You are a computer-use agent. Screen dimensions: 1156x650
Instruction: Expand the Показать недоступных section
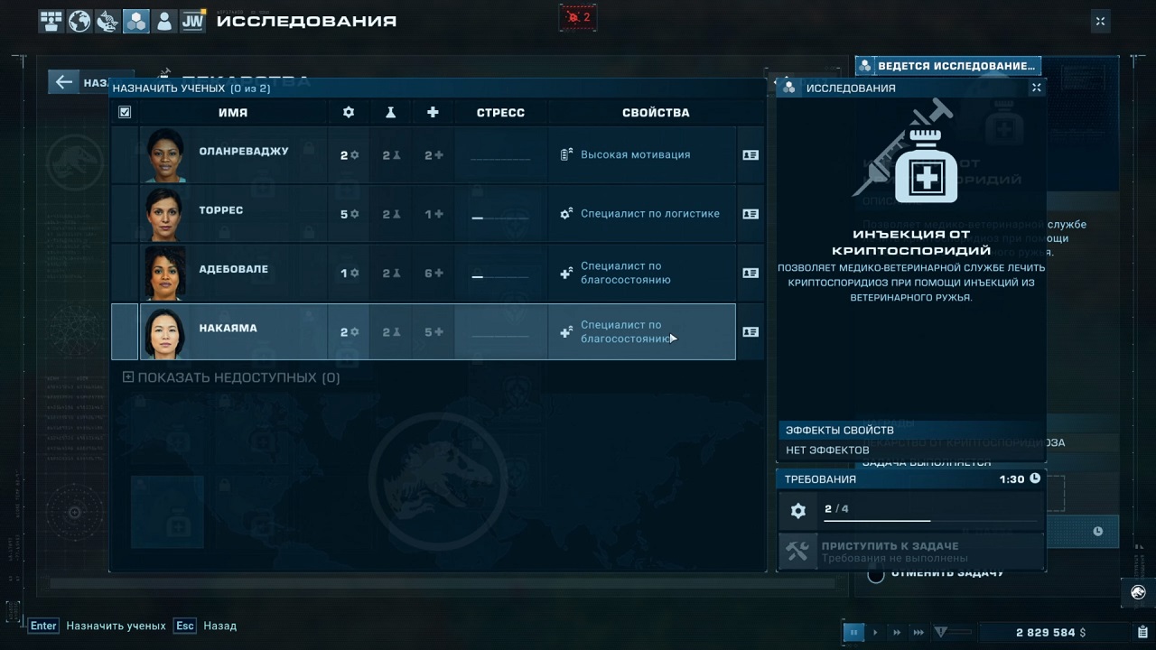pos(231,377)
